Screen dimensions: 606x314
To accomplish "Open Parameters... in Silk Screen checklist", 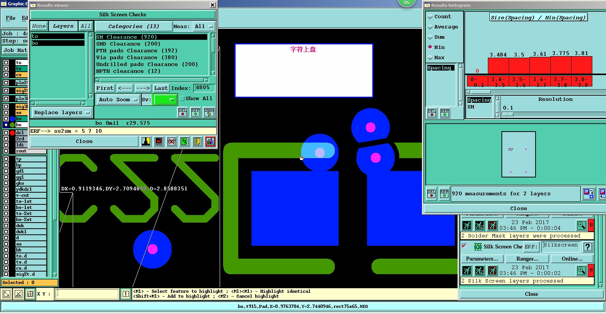I will [482, 259].
